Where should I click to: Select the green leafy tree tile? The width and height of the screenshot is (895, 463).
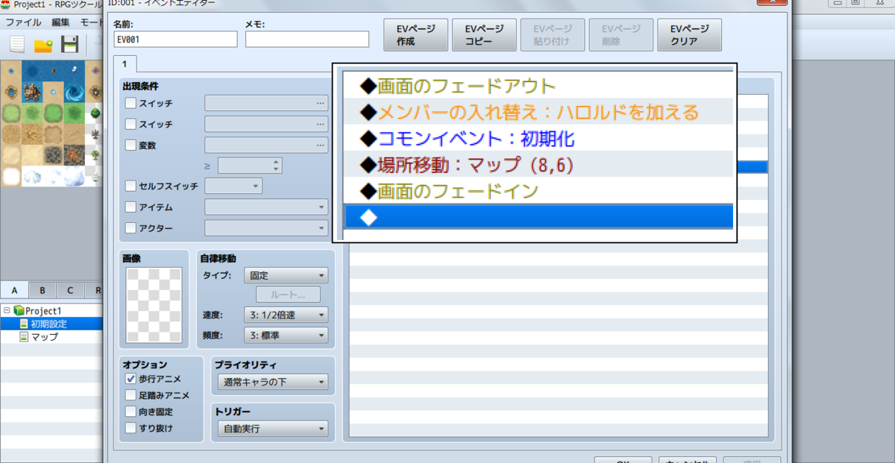click(x=95, y=113)
